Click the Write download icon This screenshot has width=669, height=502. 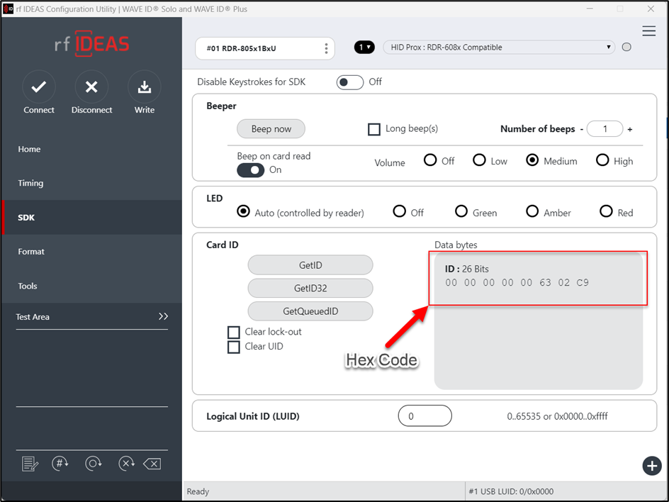pyautogui.click(x=144, y=87)
